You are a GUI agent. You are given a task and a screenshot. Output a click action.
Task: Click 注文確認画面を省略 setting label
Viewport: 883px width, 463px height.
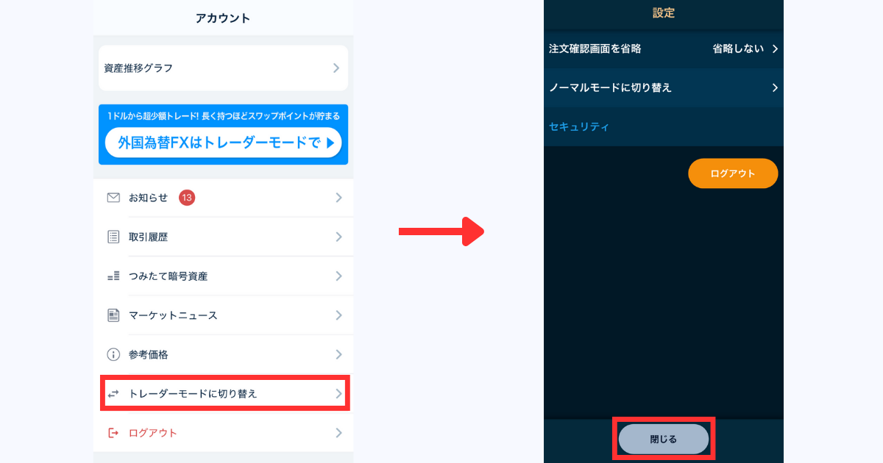tap(595, 49)
